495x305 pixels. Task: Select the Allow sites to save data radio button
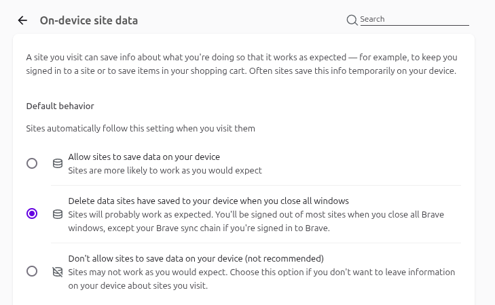click(32, 163)
